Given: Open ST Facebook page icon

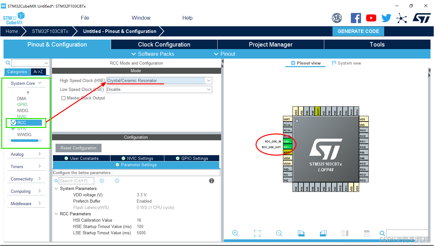Looking at the screenshot, I should coord(356,18).
